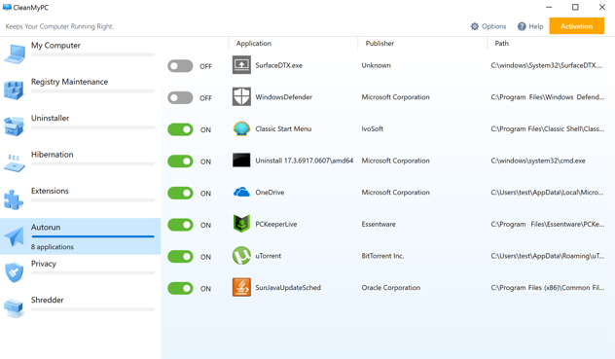Open the My Computer section
Screen dimensions: 615x359
click(80, 54)
